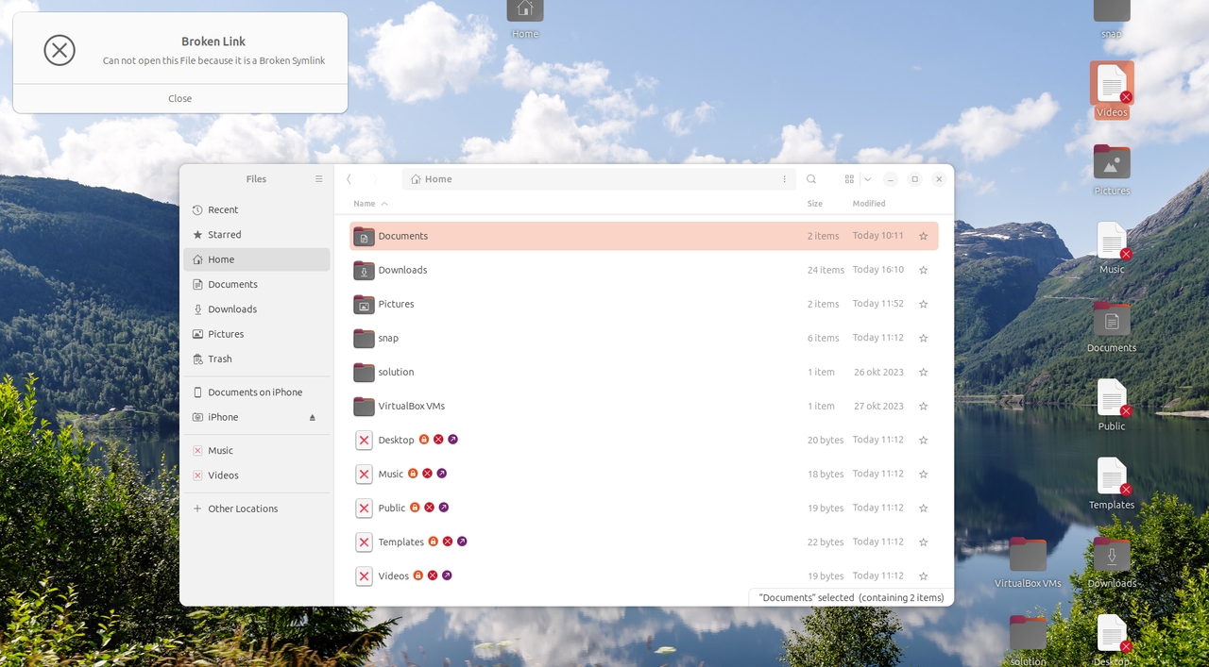
Task: Click the Videos broken link icon in list
Action: tap(364, 575)
